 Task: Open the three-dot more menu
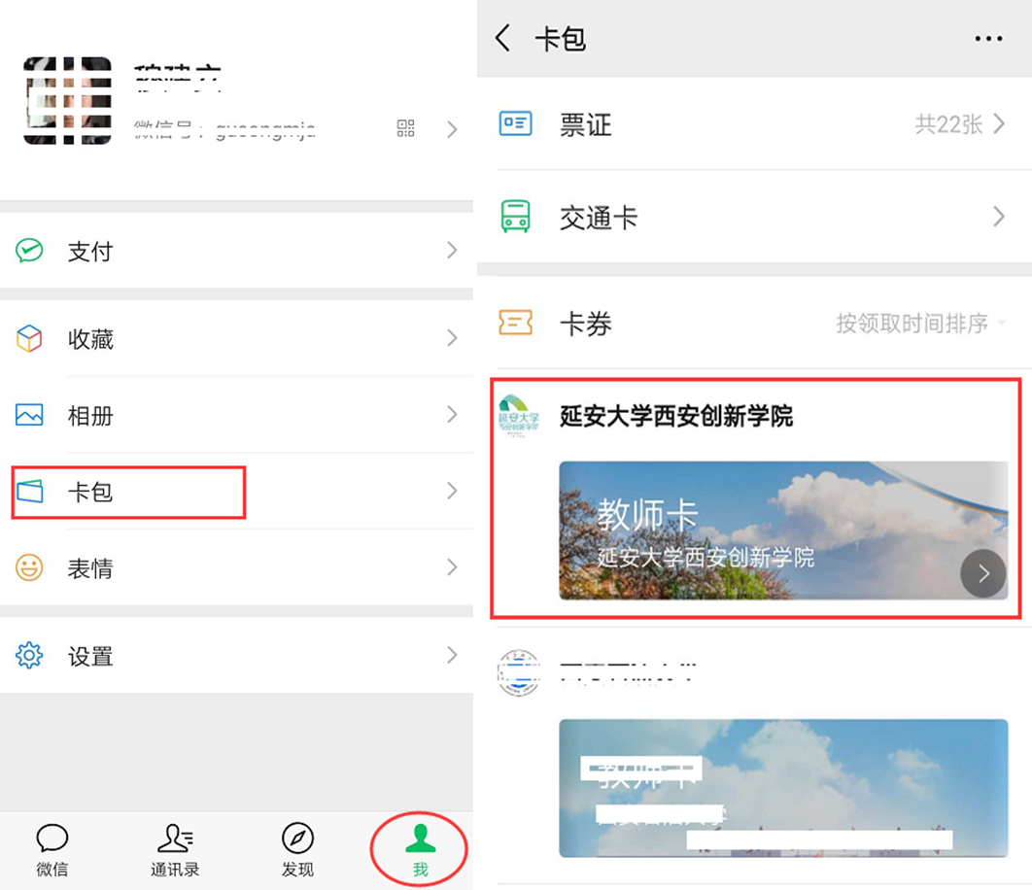point(988,39)
